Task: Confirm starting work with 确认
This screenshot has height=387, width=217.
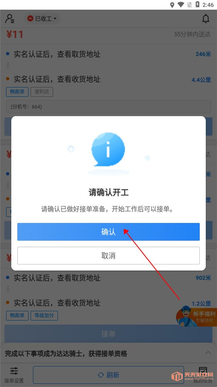Action: pos(108,232)
